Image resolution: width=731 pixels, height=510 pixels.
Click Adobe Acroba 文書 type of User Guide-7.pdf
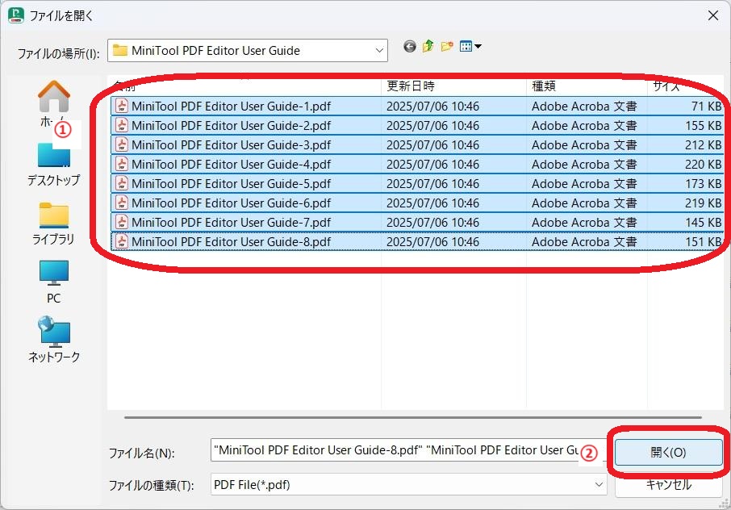pyautogui.click(x=584, y=223)
